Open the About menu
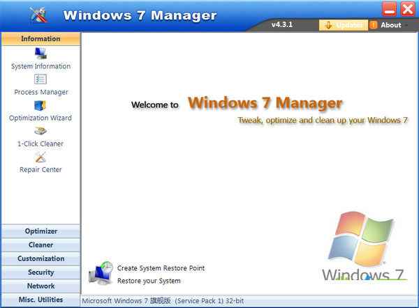The image size is (419, 308). 389,25
